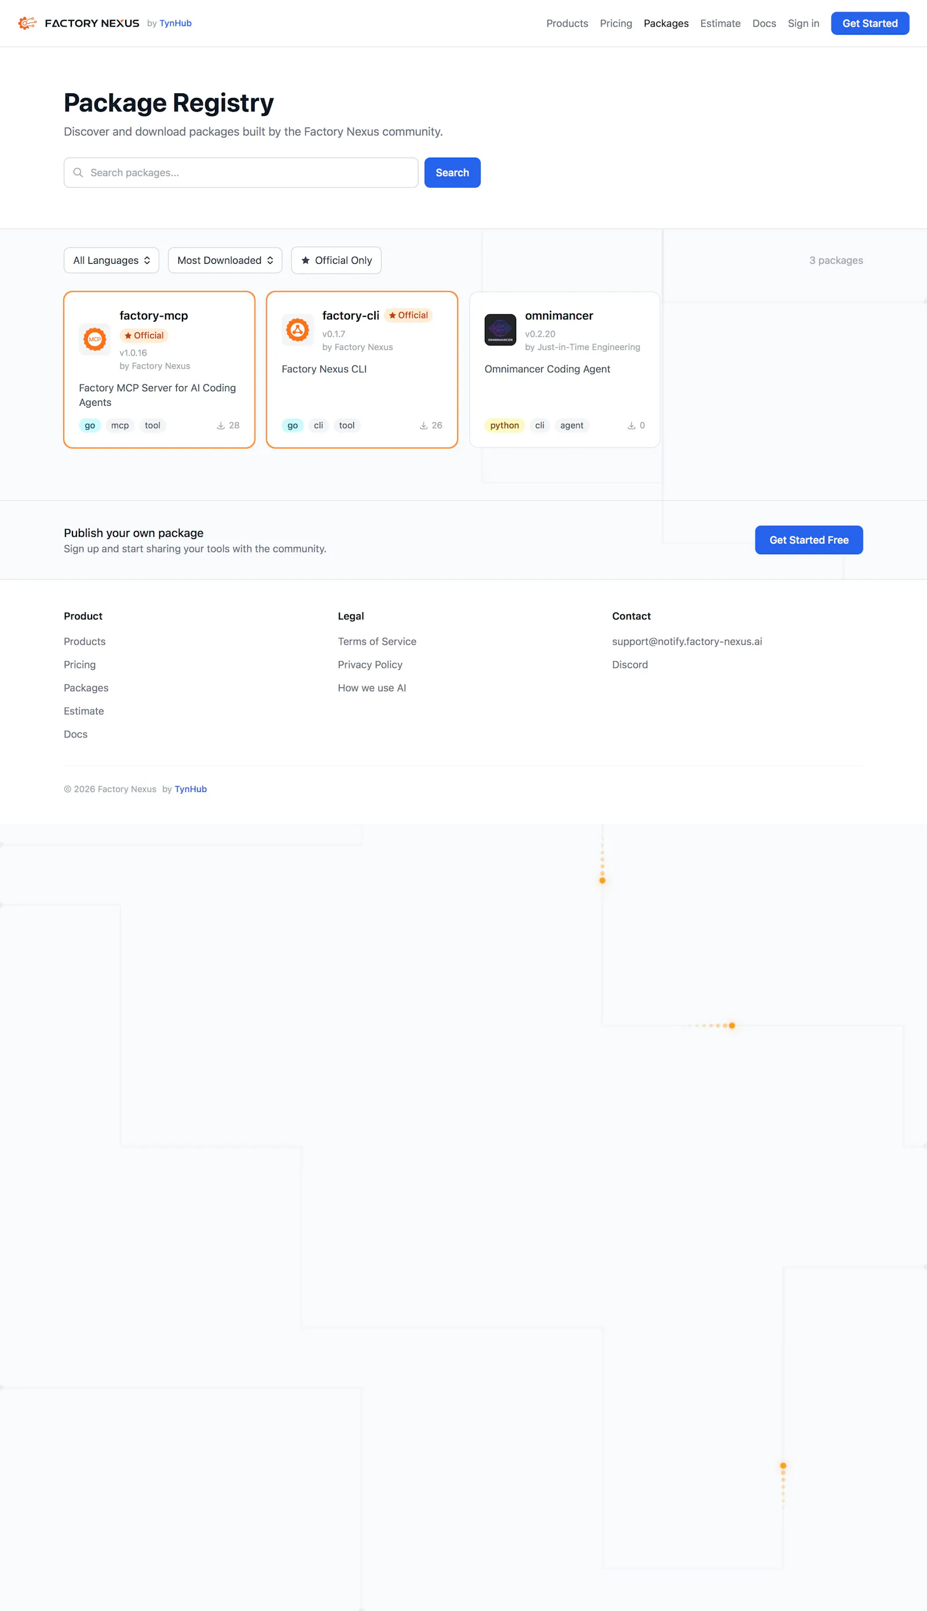Click the 'Omnimancer Coding Agent' description

point(547,369)
